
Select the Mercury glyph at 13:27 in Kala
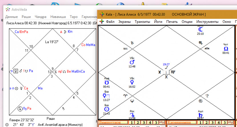coord(105,96)
